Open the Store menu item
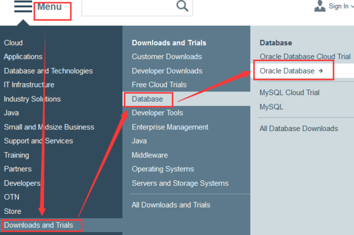354x235 pixels. (x=13, y=211)
